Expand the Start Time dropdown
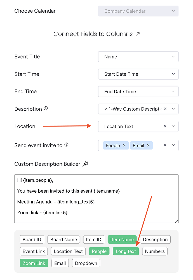The width and height of the screenshot is (193, 280). [x=138, y=74]
